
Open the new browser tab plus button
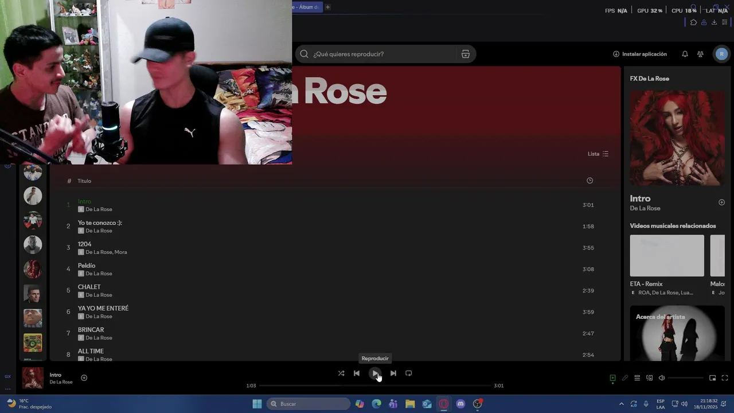328,7
